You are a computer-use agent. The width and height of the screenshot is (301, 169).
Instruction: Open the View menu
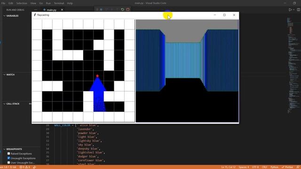coord(33,3)
